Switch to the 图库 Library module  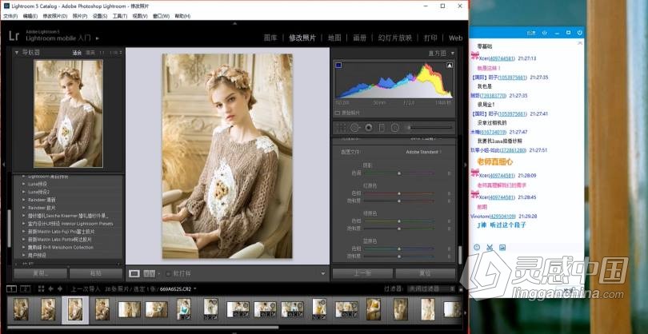coord(270,38)
